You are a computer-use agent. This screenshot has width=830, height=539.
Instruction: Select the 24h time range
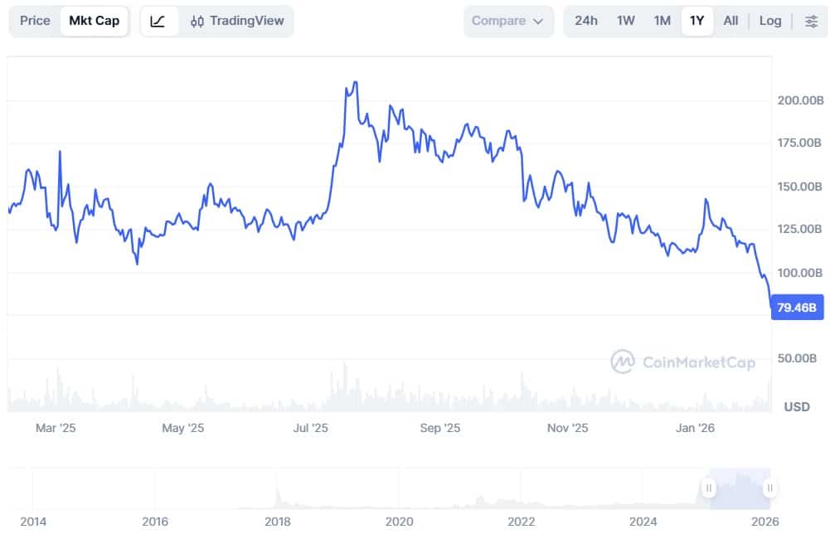pos(585,21)
